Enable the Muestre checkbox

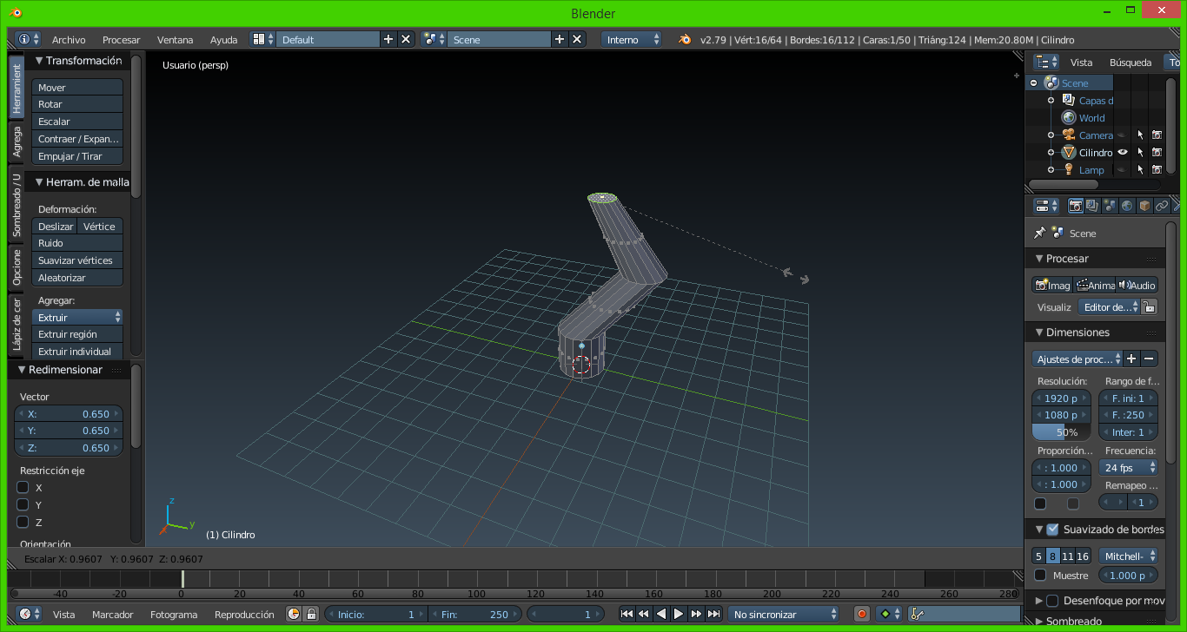pos(1040,576)
